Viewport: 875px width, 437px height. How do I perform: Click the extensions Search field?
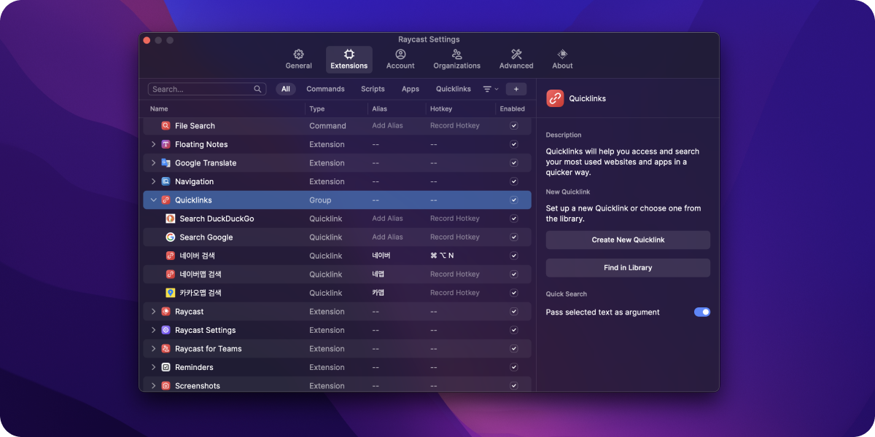click(208, 89)
